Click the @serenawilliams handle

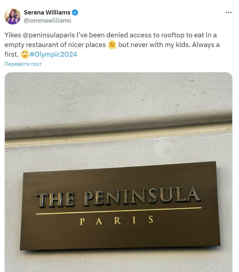click(47, 20)
